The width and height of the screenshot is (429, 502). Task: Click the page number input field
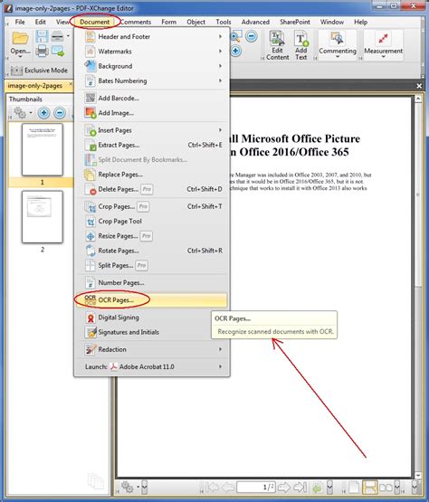pyautogui.click(x=255, y=488)
